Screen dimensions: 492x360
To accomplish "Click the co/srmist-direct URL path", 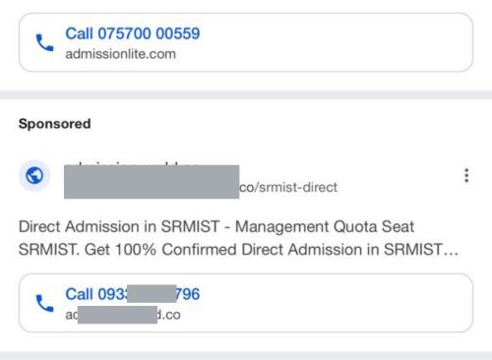I will 288,187.
